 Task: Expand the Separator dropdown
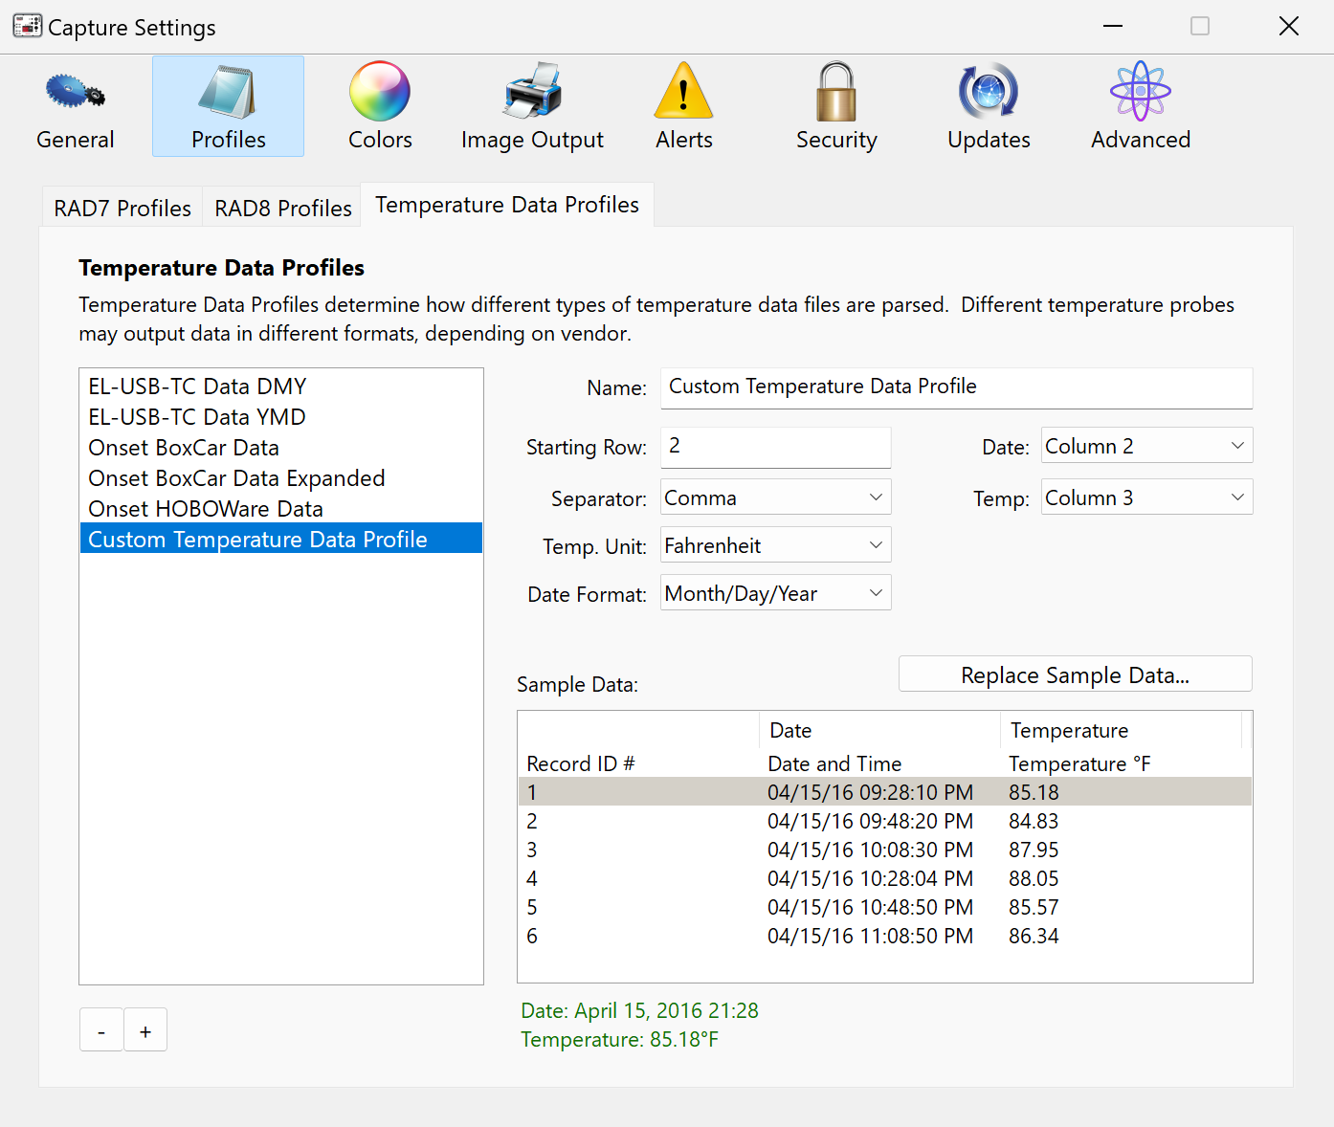point(775,497)
